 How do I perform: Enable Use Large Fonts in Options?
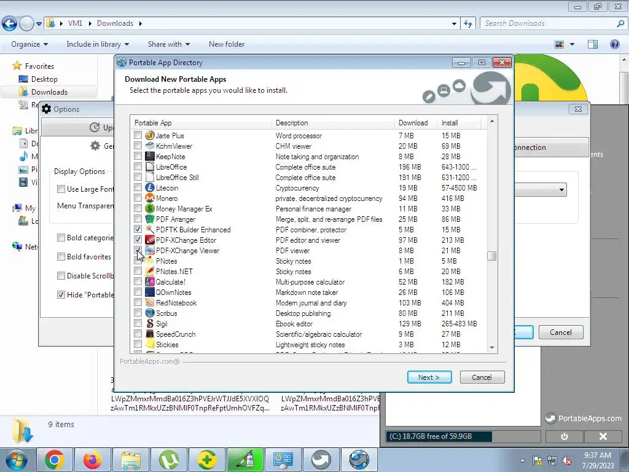coord(61,189)
